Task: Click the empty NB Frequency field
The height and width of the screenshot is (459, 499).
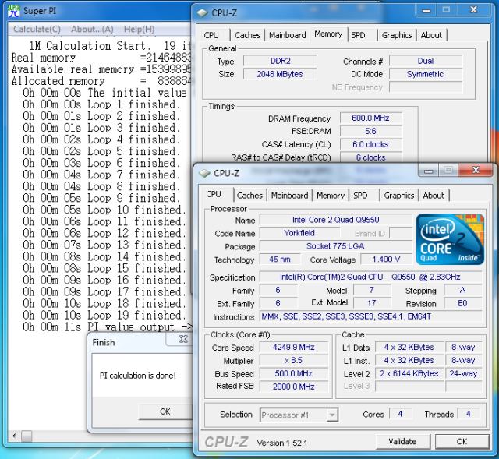Action: point(426,87)
